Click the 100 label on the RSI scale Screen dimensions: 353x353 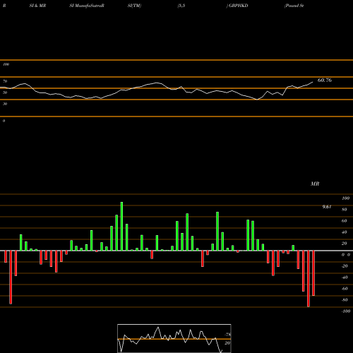click(6, 64)
